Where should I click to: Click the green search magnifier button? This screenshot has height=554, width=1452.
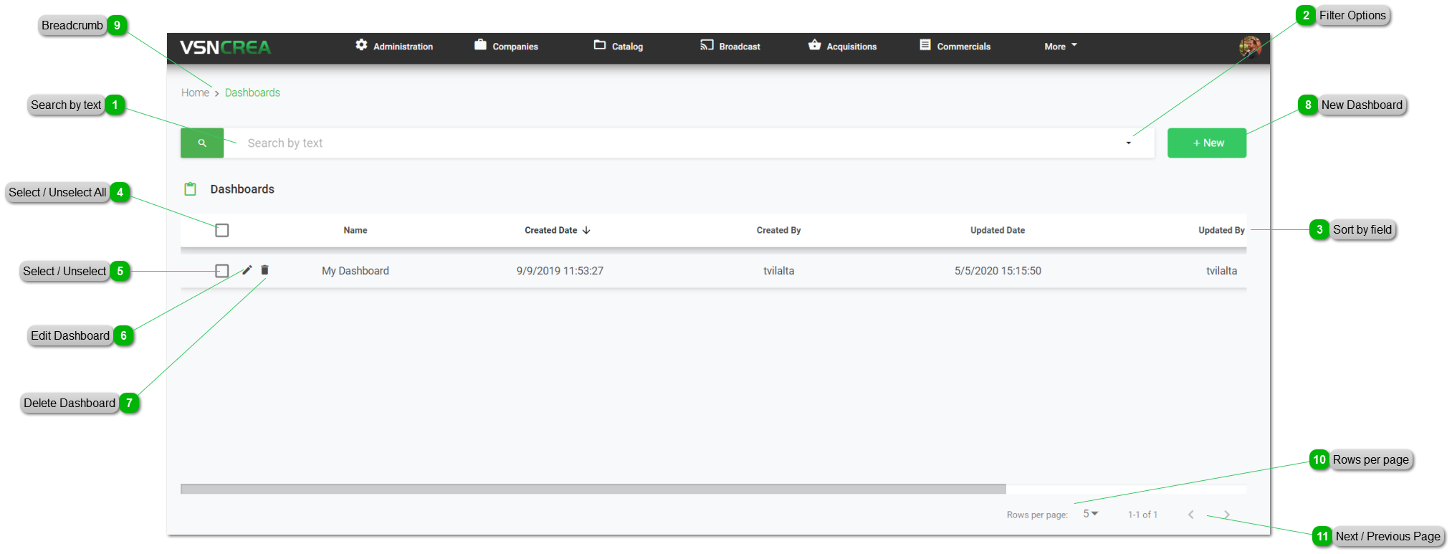(202, 143)
